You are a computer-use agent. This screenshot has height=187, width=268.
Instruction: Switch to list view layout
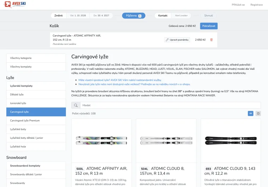coord(258,113)
